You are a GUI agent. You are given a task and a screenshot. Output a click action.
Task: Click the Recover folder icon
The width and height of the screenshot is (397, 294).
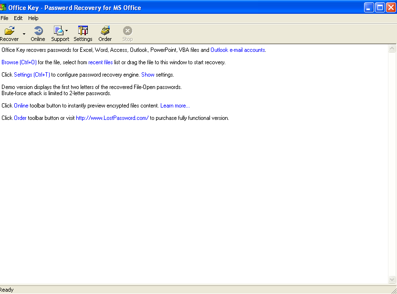[10, 31]
